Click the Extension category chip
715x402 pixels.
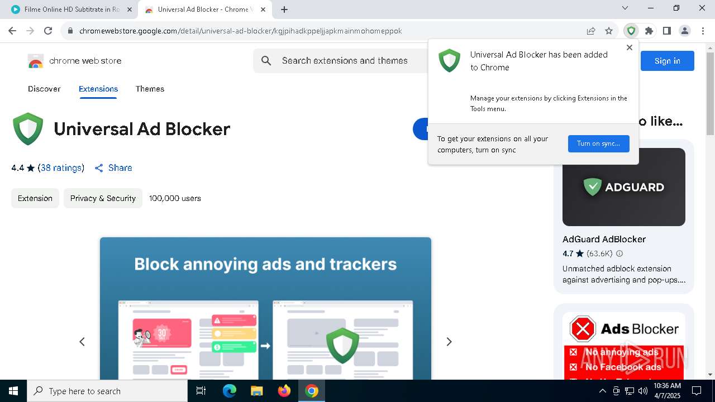[x=35, y=198]
